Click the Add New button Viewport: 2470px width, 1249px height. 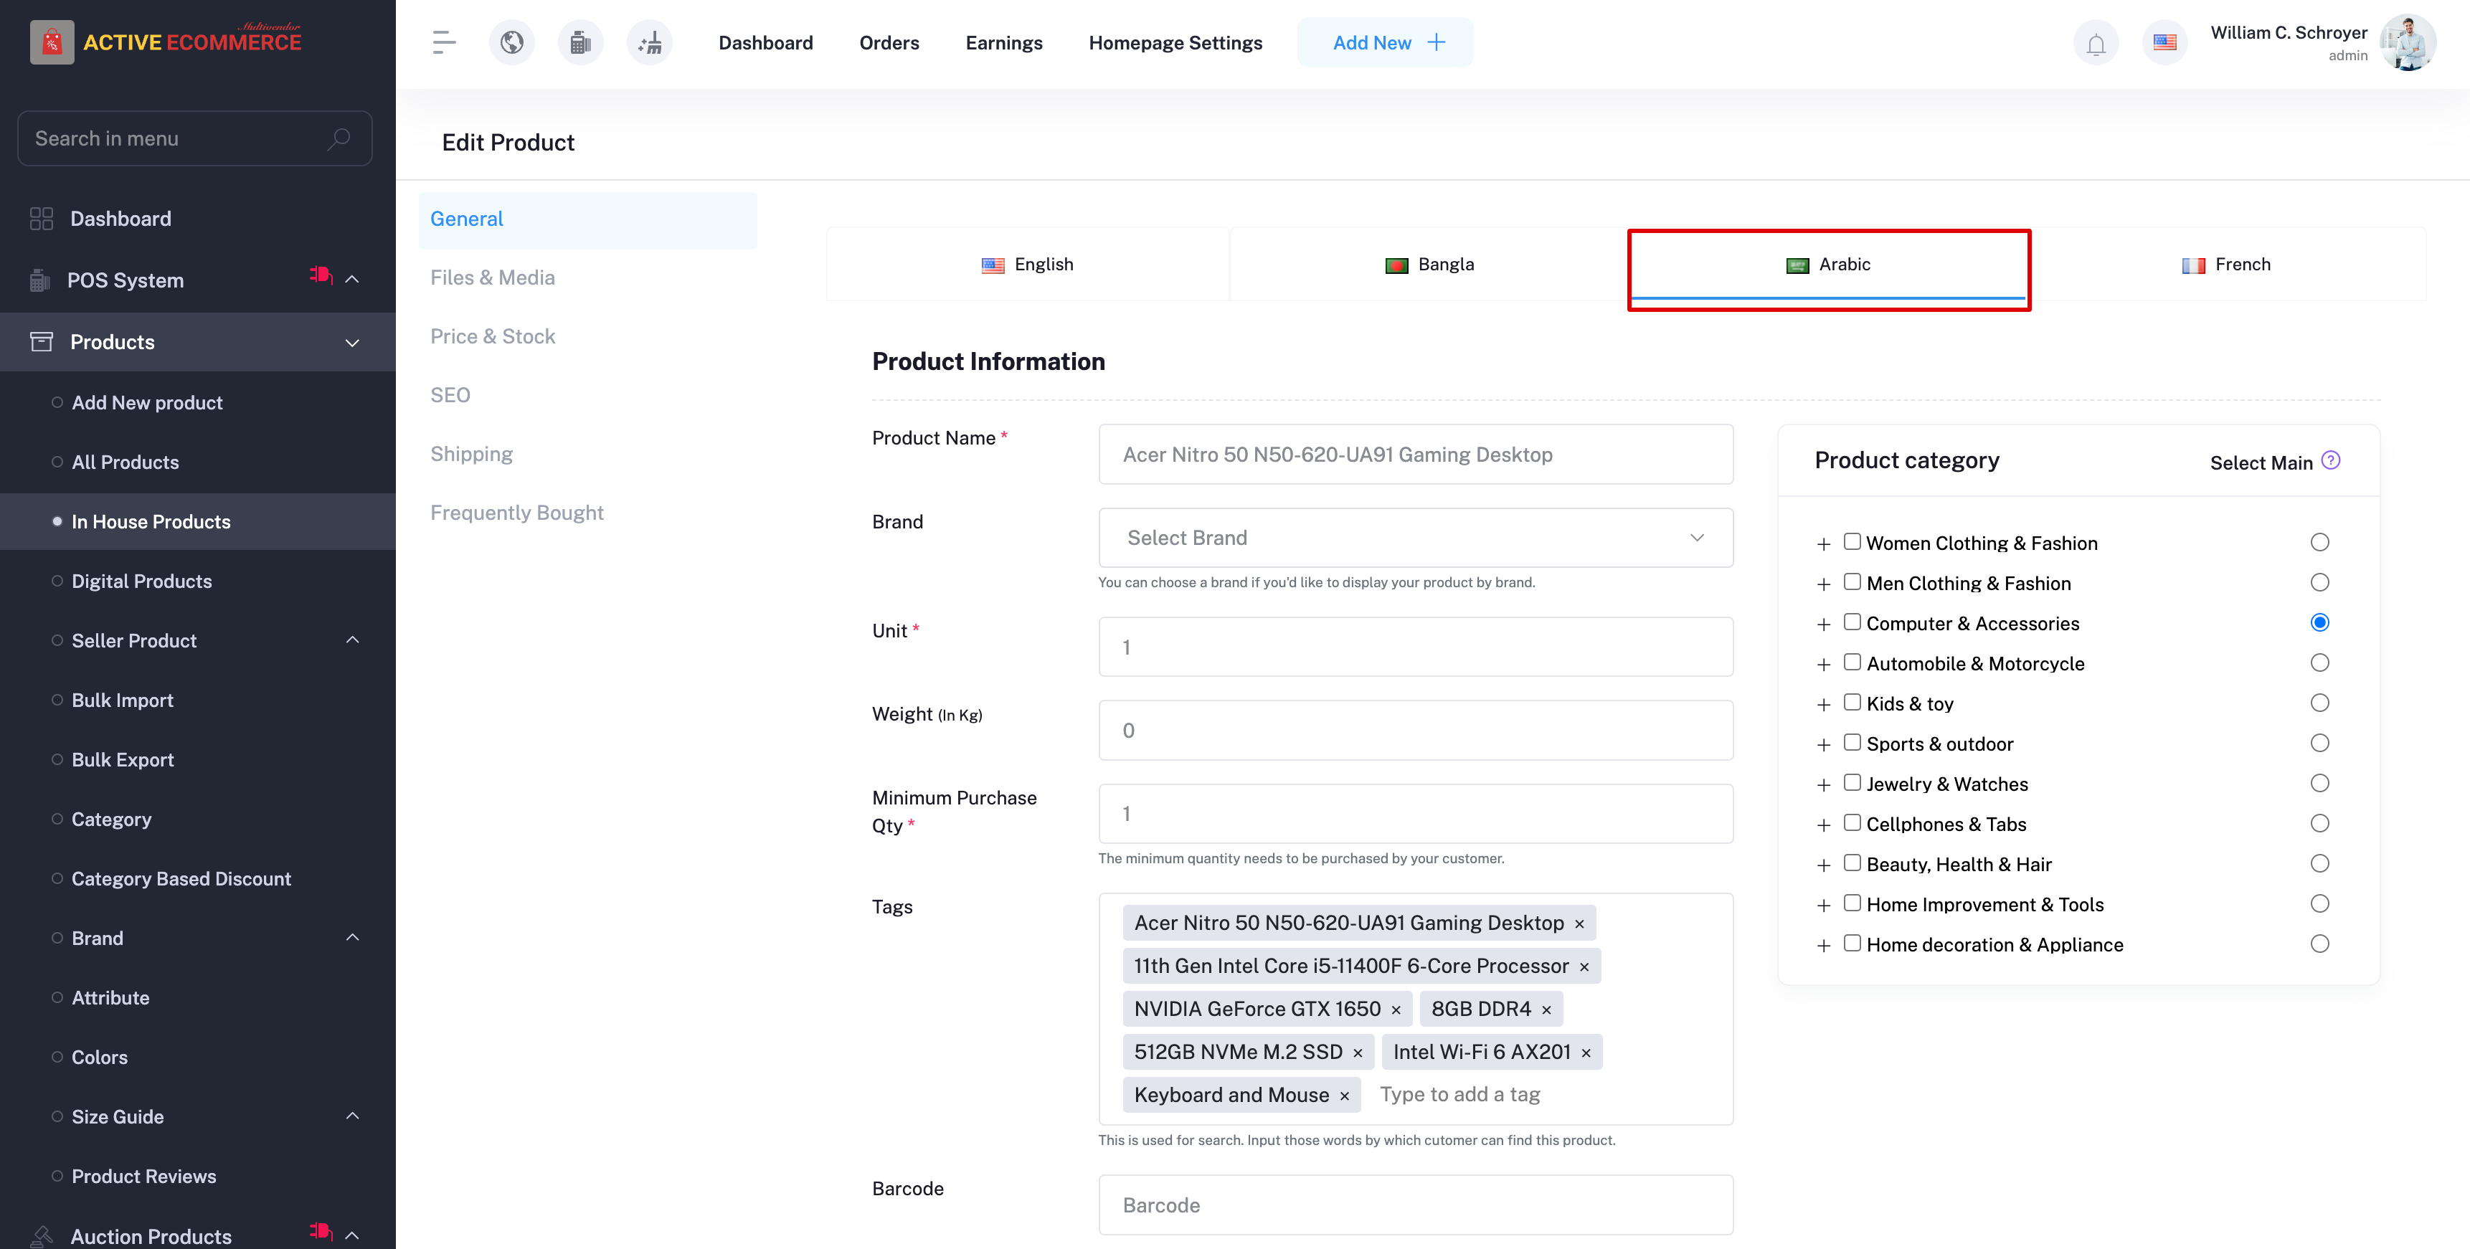click(1385, 43)
